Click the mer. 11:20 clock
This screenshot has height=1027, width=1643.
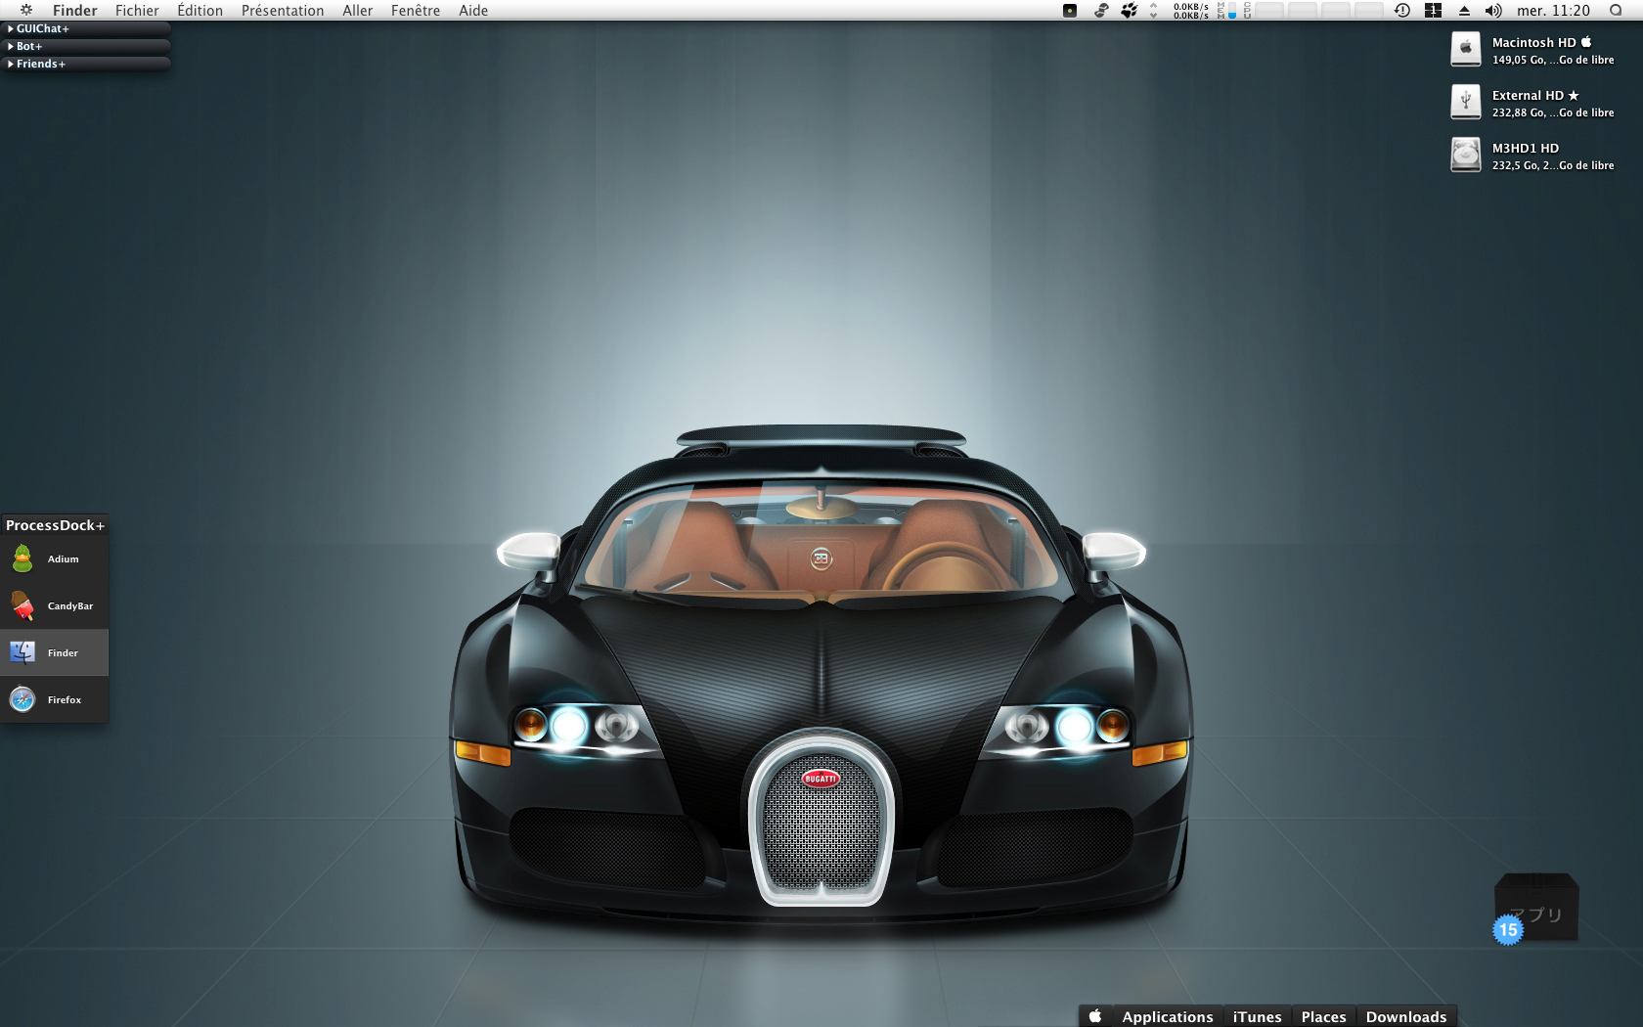[x=1553, y=11]
